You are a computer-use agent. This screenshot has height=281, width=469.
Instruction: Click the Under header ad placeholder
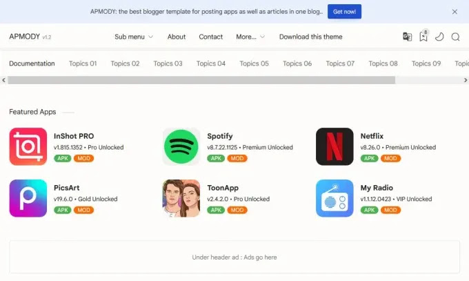(234, 257)
